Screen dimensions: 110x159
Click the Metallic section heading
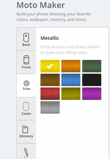pos(50,38)
